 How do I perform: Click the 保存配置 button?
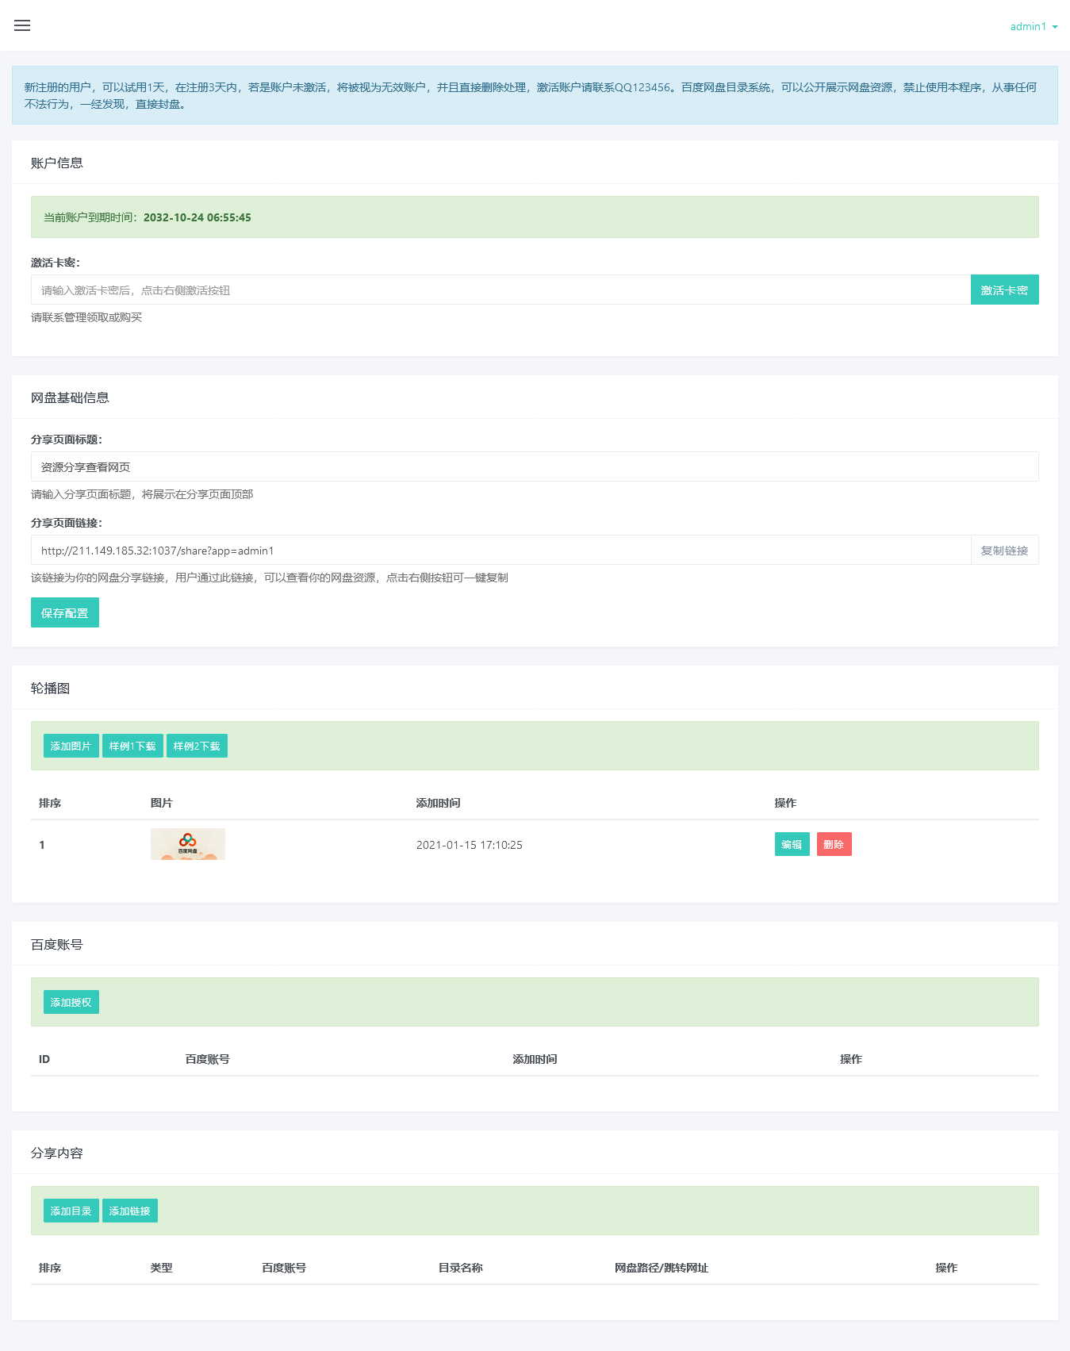coord(65,612)
